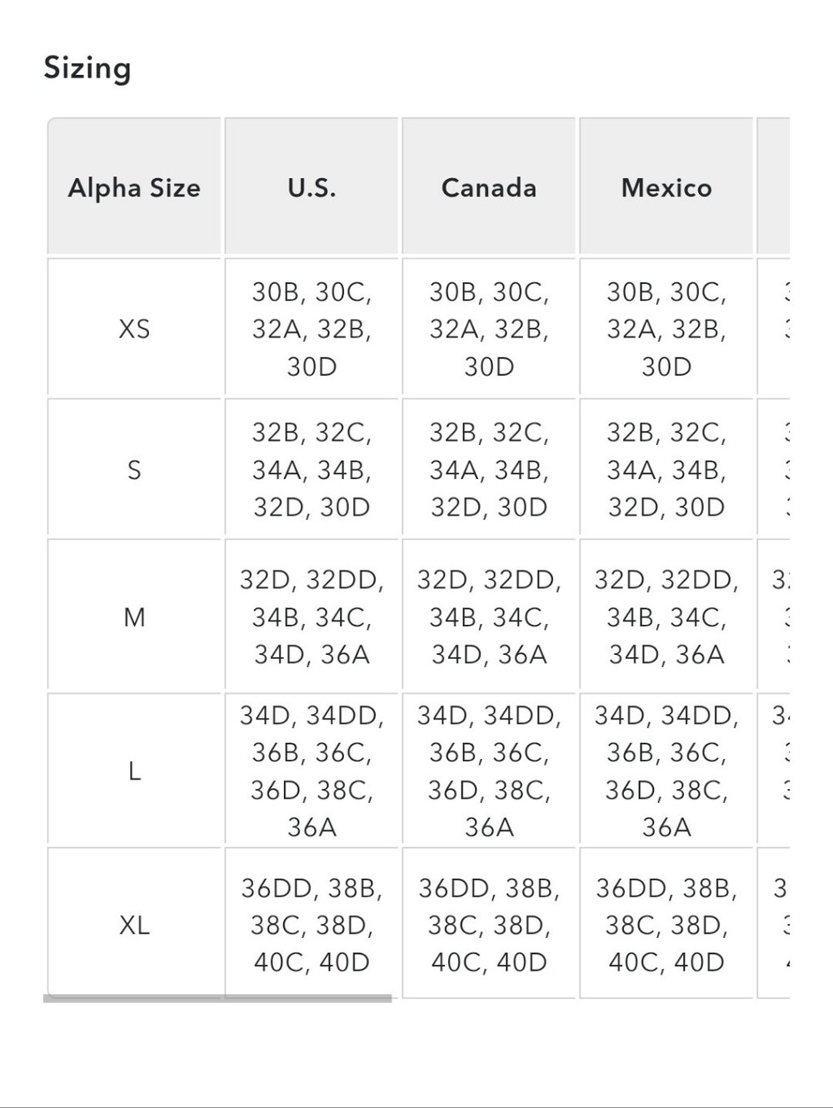Click the L alpha size cell
The height and width of the screenshot is (1108, 833).
point(134,771)
